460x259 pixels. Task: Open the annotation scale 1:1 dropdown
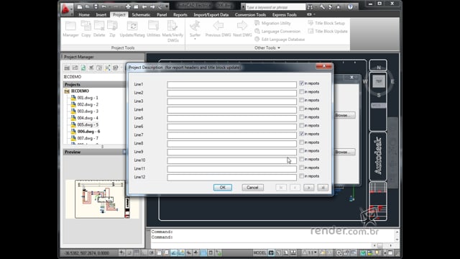click(x=310, y=253)
